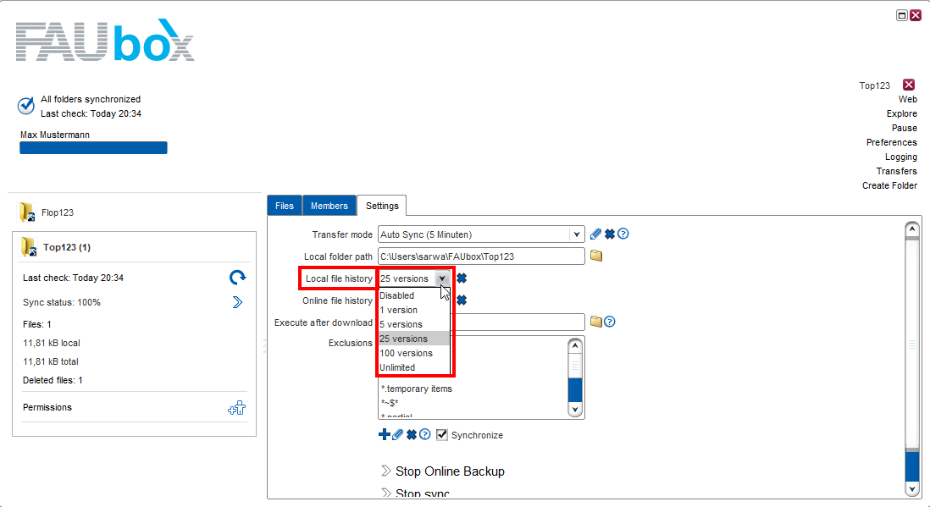This screenshot has height=507, width=930.
Task: Pick the 25 versions list entry
Action: (x=413, y=339)
